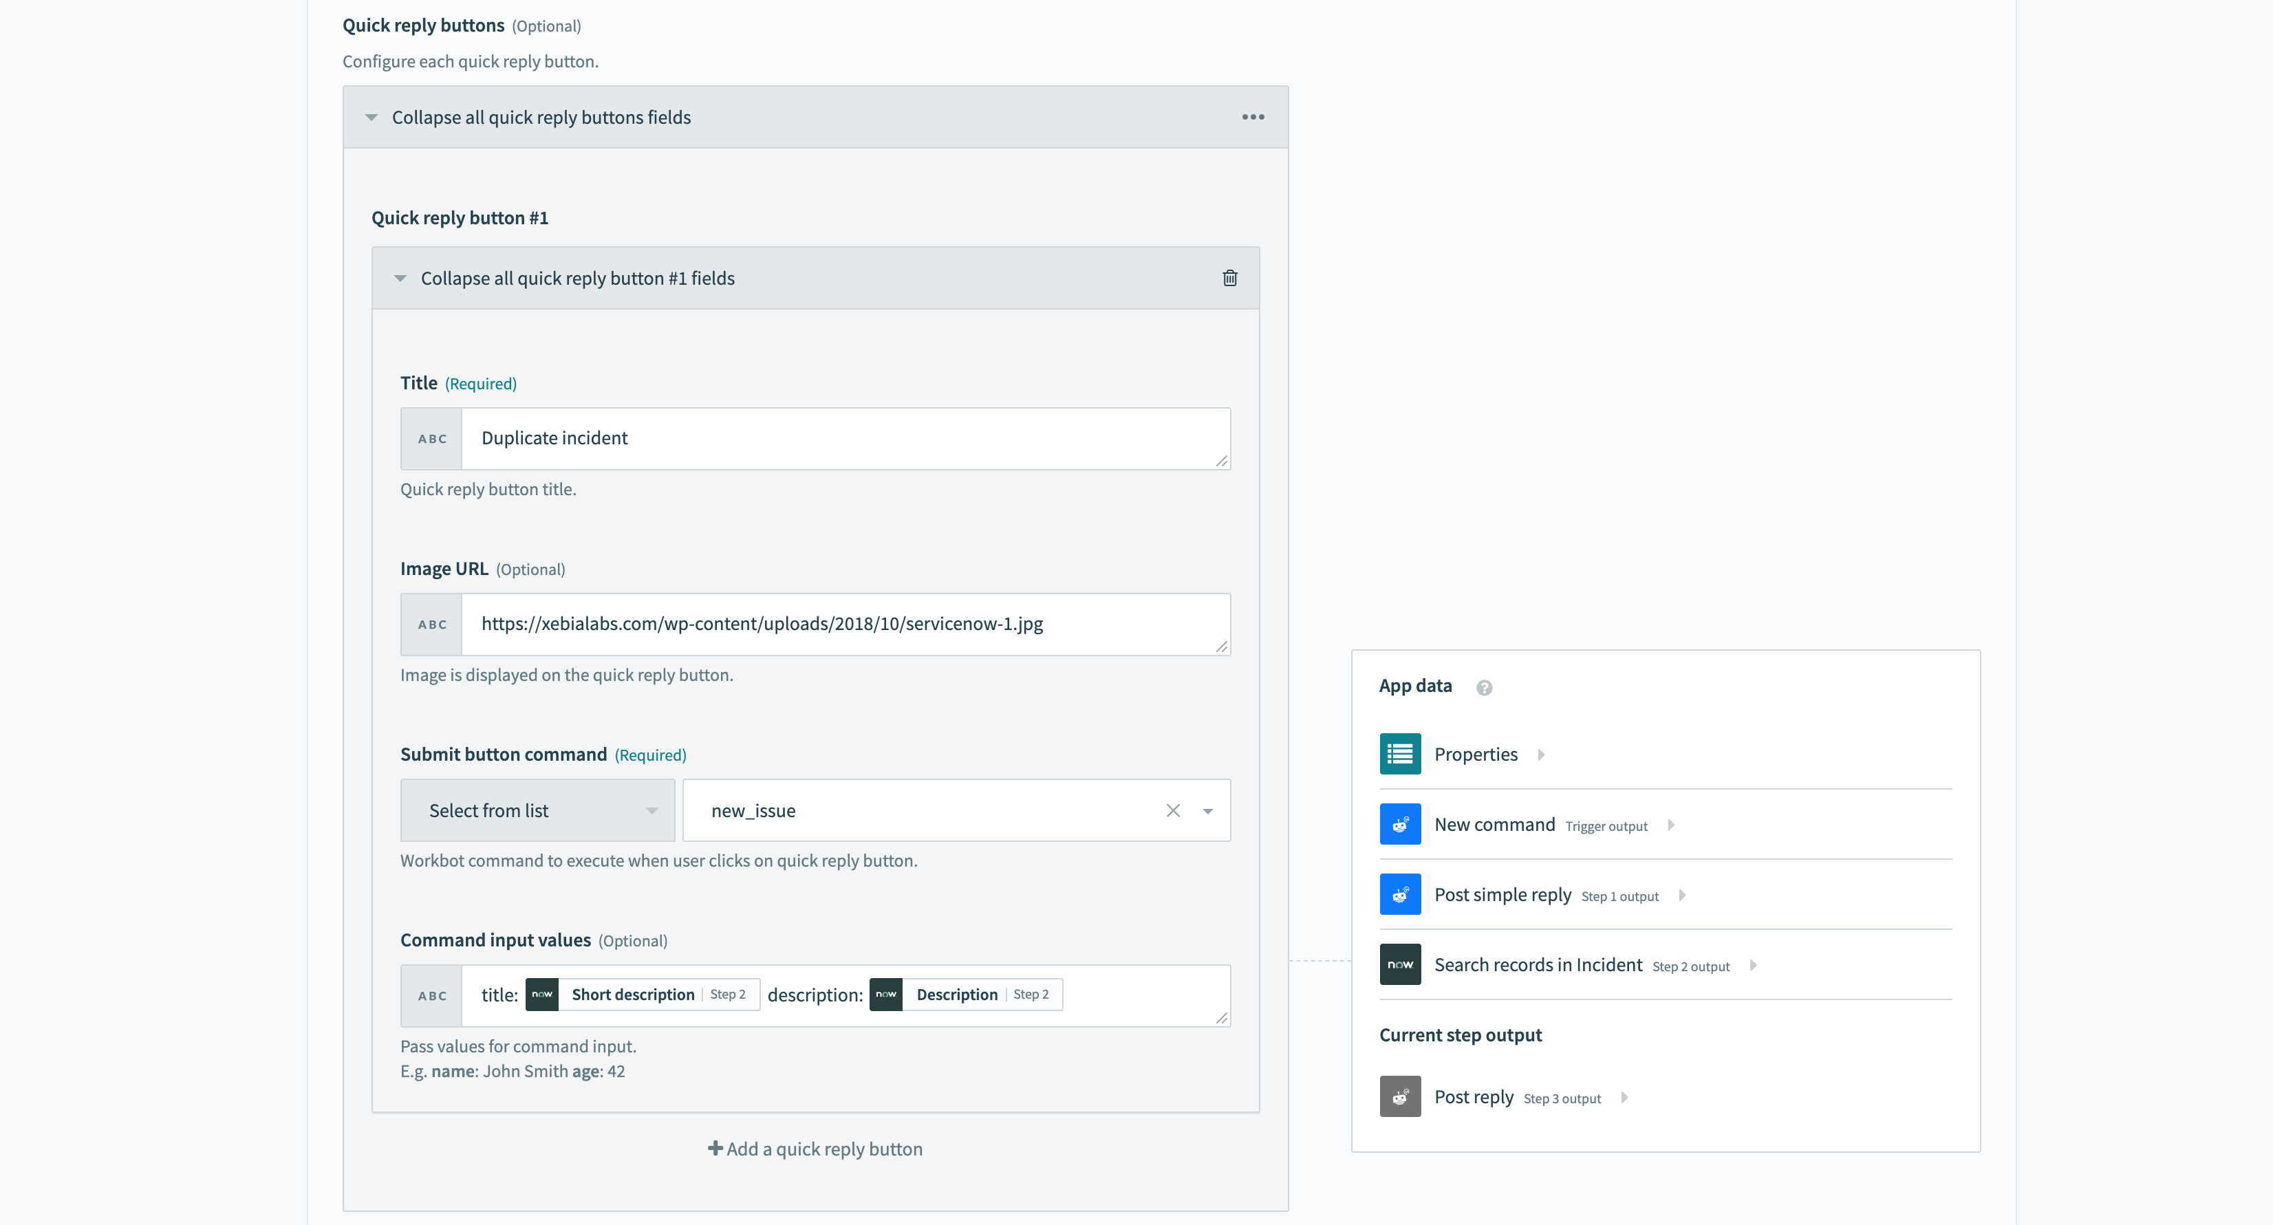Image resolution: width=2273 pixels, height=1225 pixels.
Task: Collapse all quick reply buttons fields
Action: point(540,118)
